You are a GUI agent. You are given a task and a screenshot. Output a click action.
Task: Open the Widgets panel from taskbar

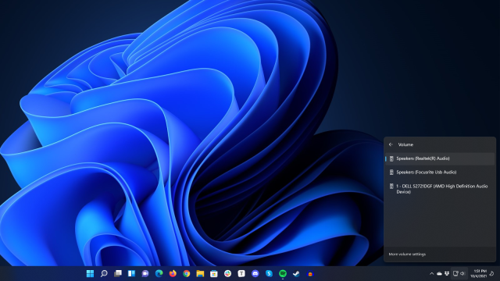click(x=131, y=273)
